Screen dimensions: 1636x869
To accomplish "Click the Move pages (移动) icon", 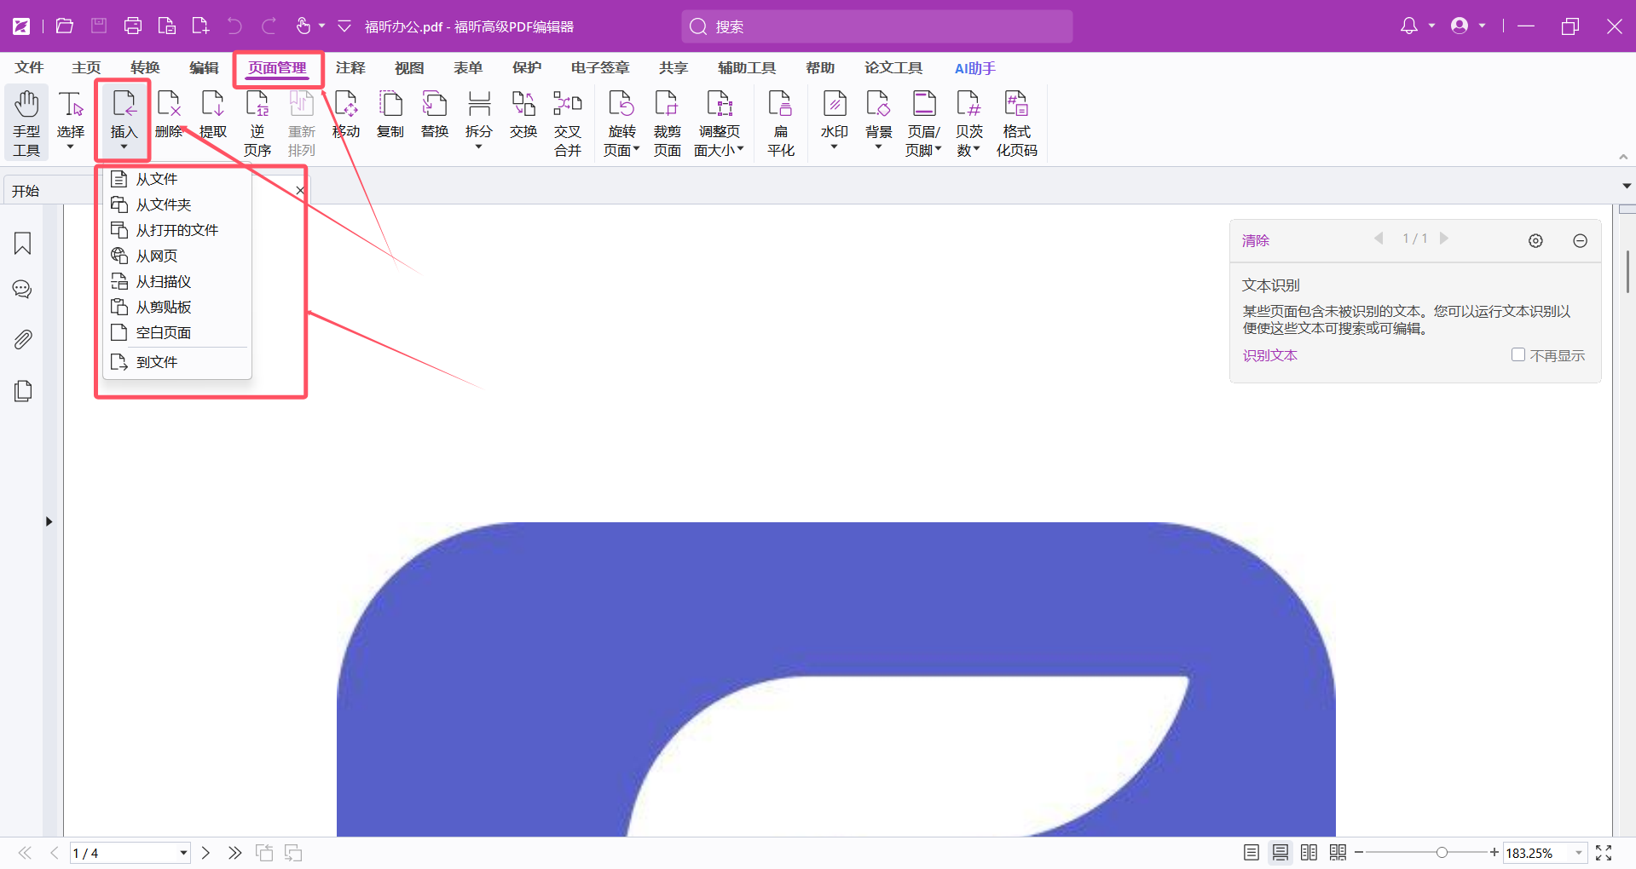I will [346, 113].
